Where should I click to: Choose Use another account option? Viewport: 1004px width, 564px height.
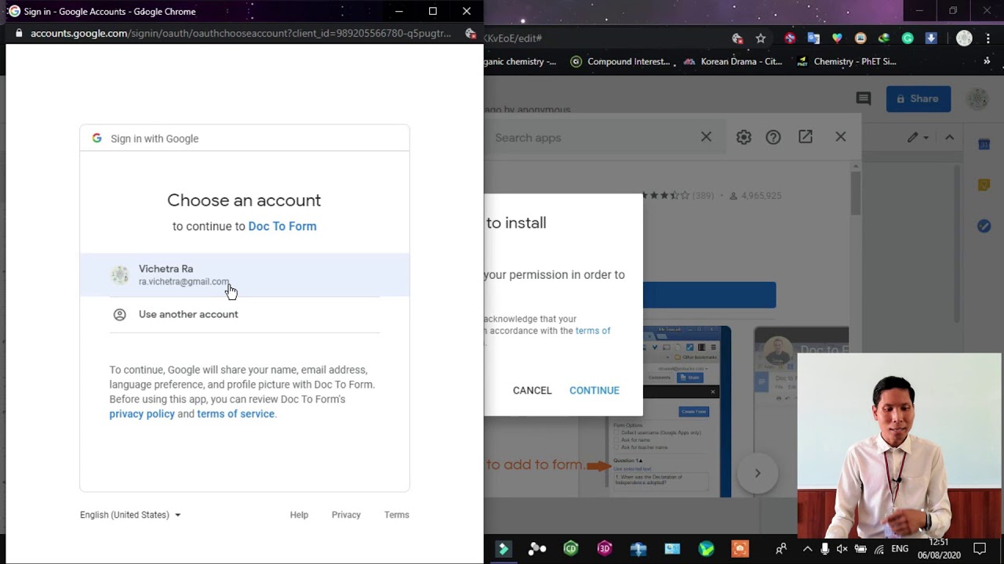click(x=244, y=314)
